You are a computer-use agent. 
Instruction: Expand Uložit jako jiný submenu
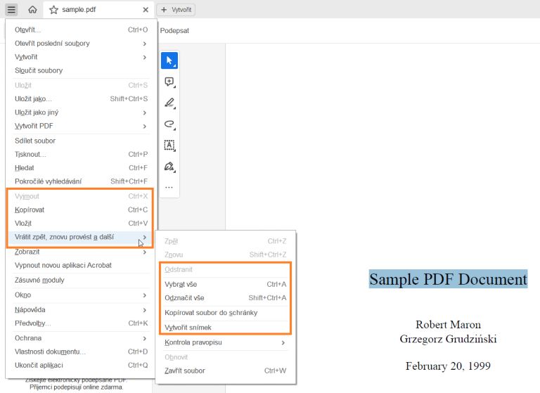pos(82,112)
